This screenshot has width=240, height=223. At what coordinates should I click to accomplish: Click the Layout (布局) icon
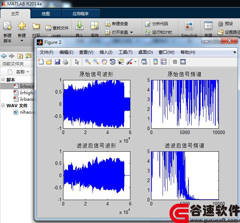(x=208, y=25)
